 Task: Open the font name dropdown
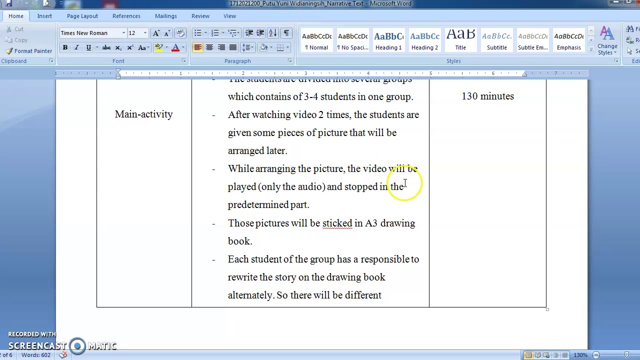click(123, 33)
